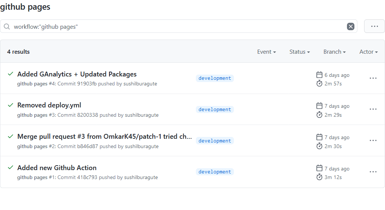The height and width of the screenshot is (210, 385).
Task: Open the ellipsis menu for Added GAnalytics run
Action: (x=373, y=78)
